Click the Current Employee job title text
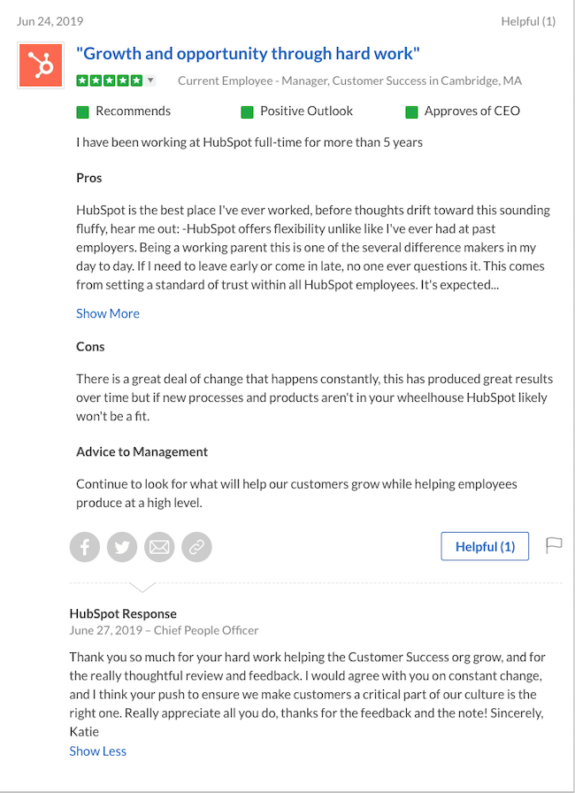The width and height of the screenshot is (575, 793). click(x=349, y=81)
